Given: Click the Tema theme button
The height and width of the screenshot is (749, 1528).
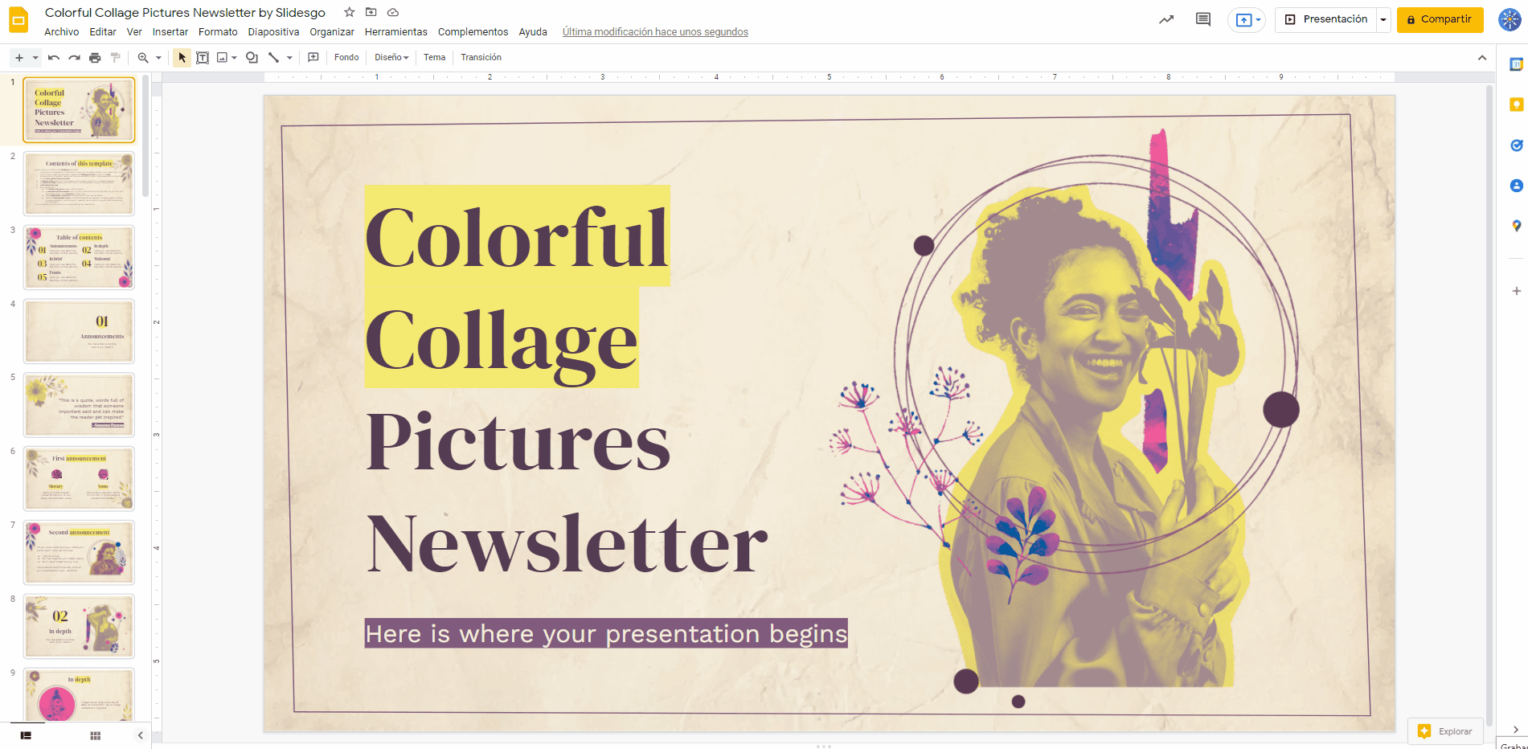Looking at the screenshot, I should click(434, 58).
